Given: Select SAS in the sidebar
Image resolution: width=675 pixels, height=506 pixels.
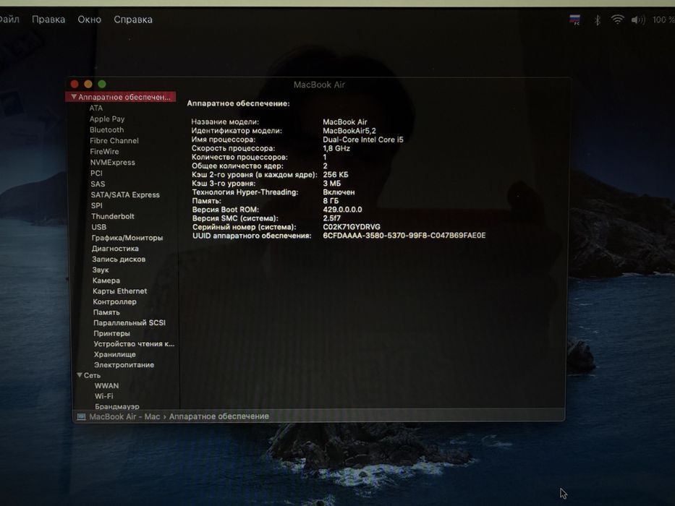Looking at the screenshot, I should click(98, 184).
